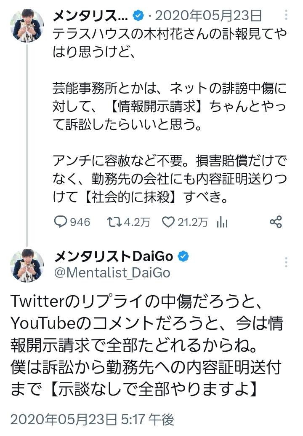303x436 pixels.
Task: Tap the share icon on first tweet
Action: pyautogui.click(x=275, y=222)
